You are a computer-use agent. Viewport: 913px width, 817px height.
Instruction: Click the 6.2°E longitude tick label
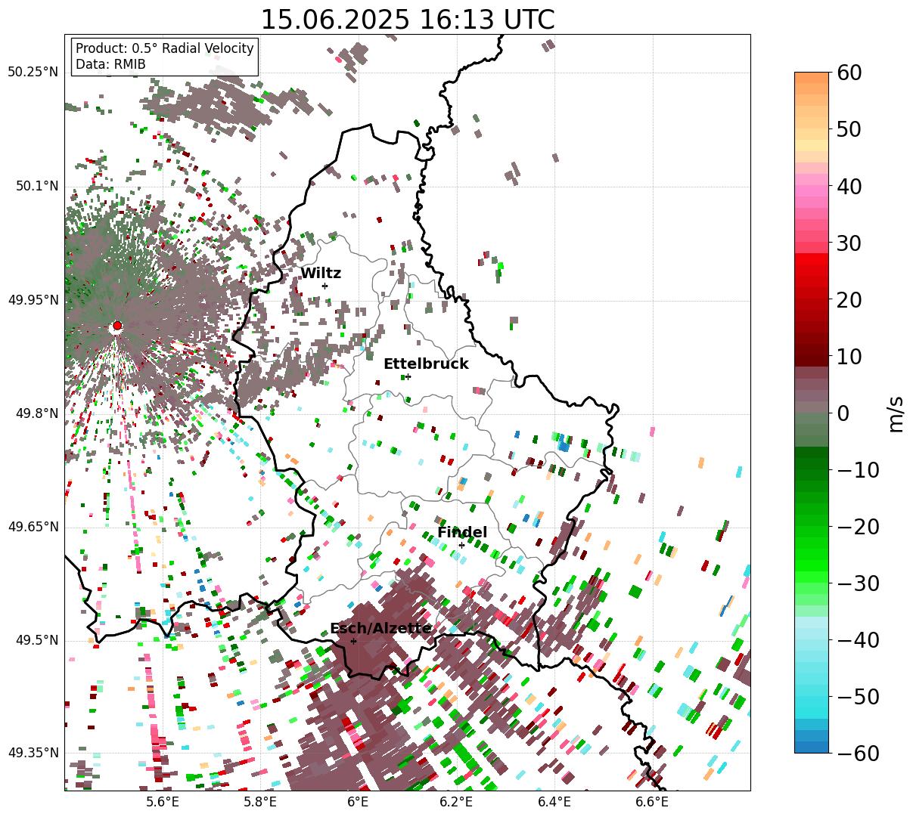pos(456,802)
